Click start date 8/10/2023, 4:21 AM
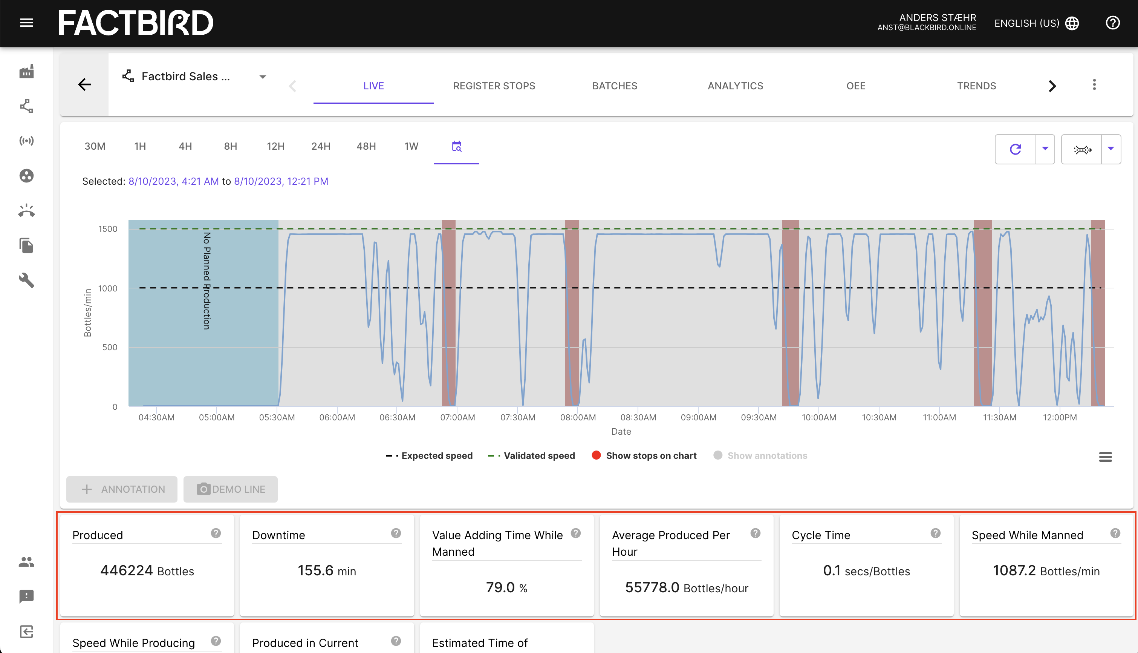 (173, 181)
